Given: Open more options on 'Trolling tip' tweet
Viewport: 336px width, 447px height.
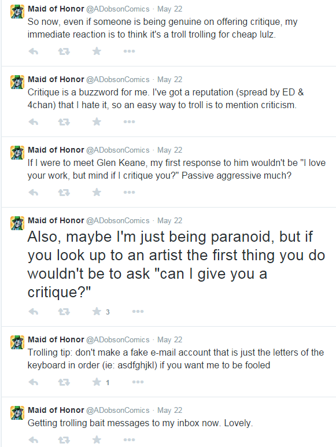Looking at the screenshot, I should 138,382.
